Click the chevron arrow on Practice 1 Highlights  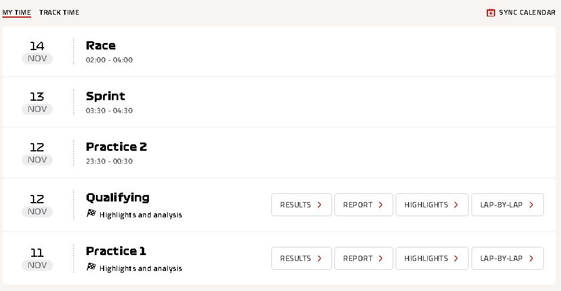click(x=456, y=259)
